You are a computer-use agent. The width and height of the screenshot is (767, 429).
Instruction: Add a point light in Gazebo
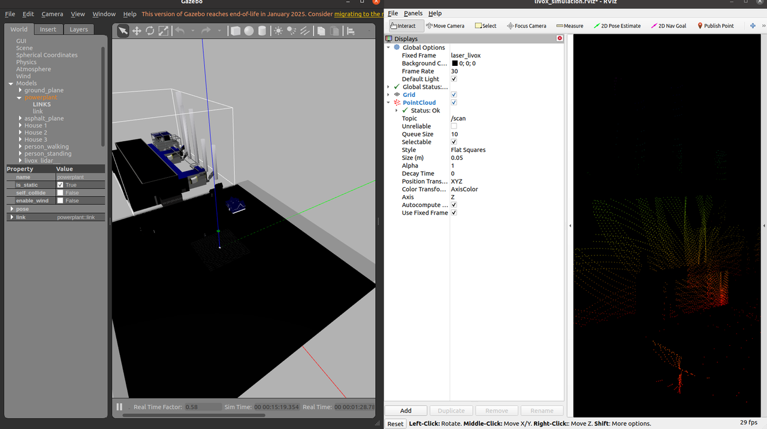coord(279,31)
